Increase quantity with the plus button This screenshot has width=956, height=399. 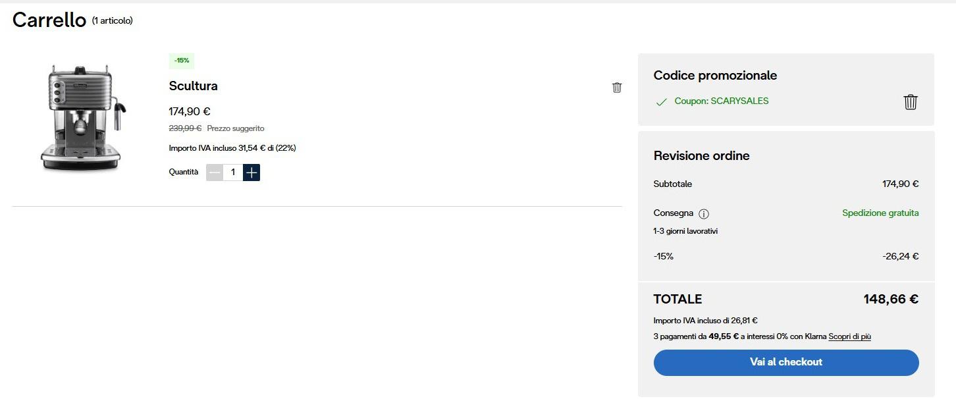pyautogui.click(x=252, y=173)
